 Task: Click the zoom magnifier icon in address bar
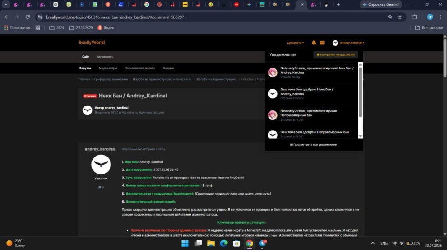tap(390, 17)
